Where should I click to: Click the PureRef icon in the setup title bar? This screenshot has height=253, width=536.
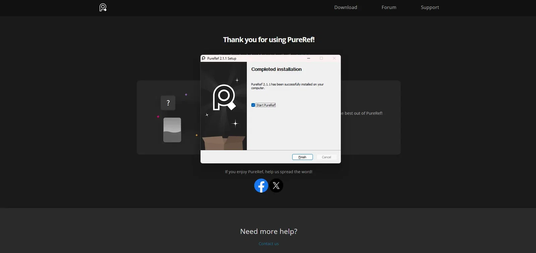point(203,58)
